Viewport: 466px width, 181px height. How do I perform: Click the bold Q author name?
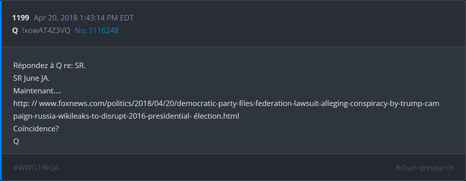[x=15, y=30]
